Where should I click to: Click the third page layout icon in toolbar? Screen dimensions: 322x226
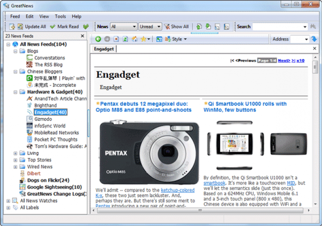click(217, 27)
